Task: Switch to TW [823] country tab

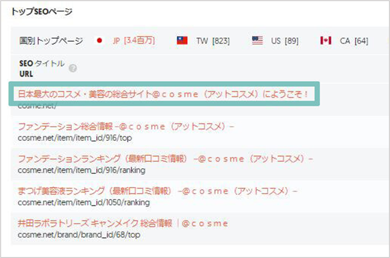Action: click(213, 41)
